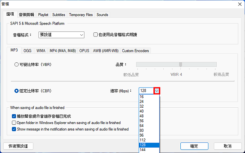This screenshot has width=245, height=153.
Task: Open the Sounds tab
Action: pos(102,15)
